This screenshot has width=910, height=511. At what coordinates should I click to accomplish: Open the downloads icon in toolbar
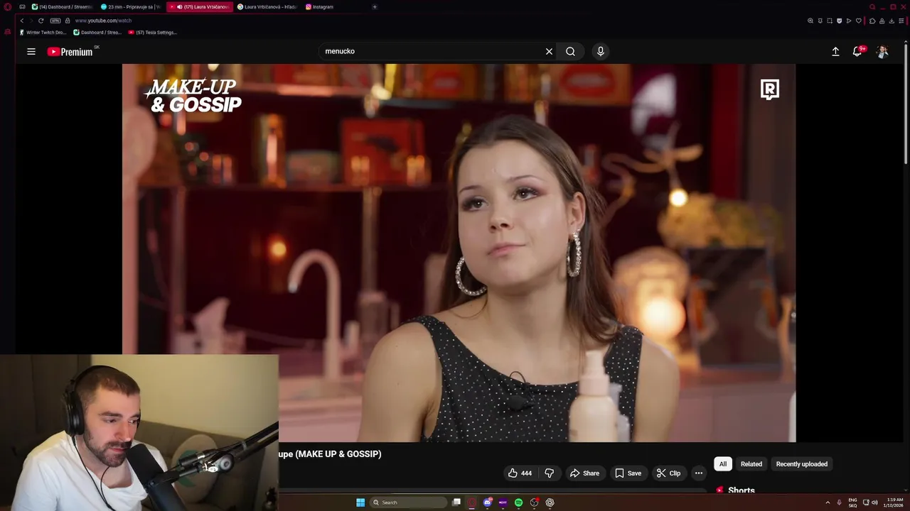(892, 21)
